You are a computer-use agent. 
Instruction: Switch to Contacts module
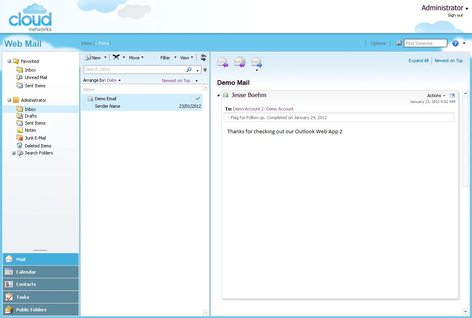[x=41, y=284]
